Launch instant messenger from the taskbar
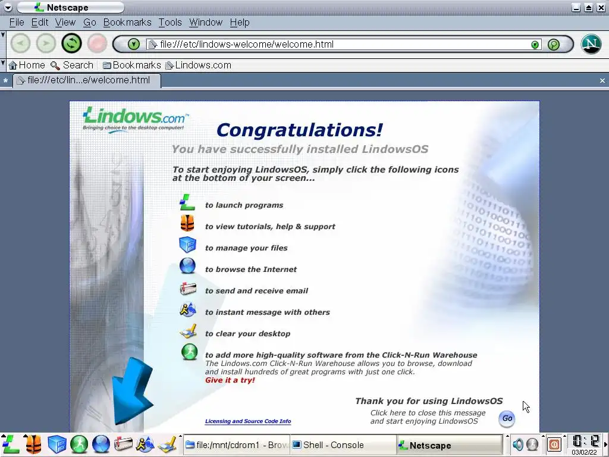609x457 pixels. coord(145,444)
